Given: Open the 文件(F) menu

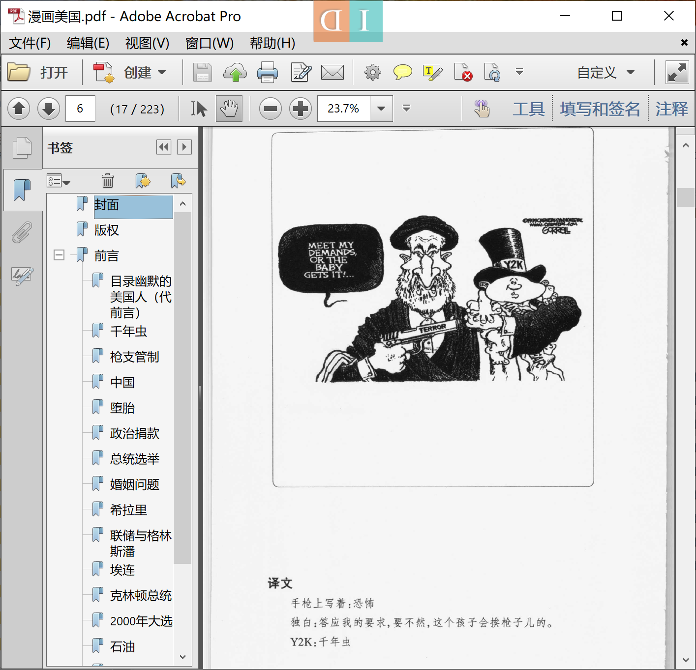Looking at the screenshot, I should coord(30,43).
